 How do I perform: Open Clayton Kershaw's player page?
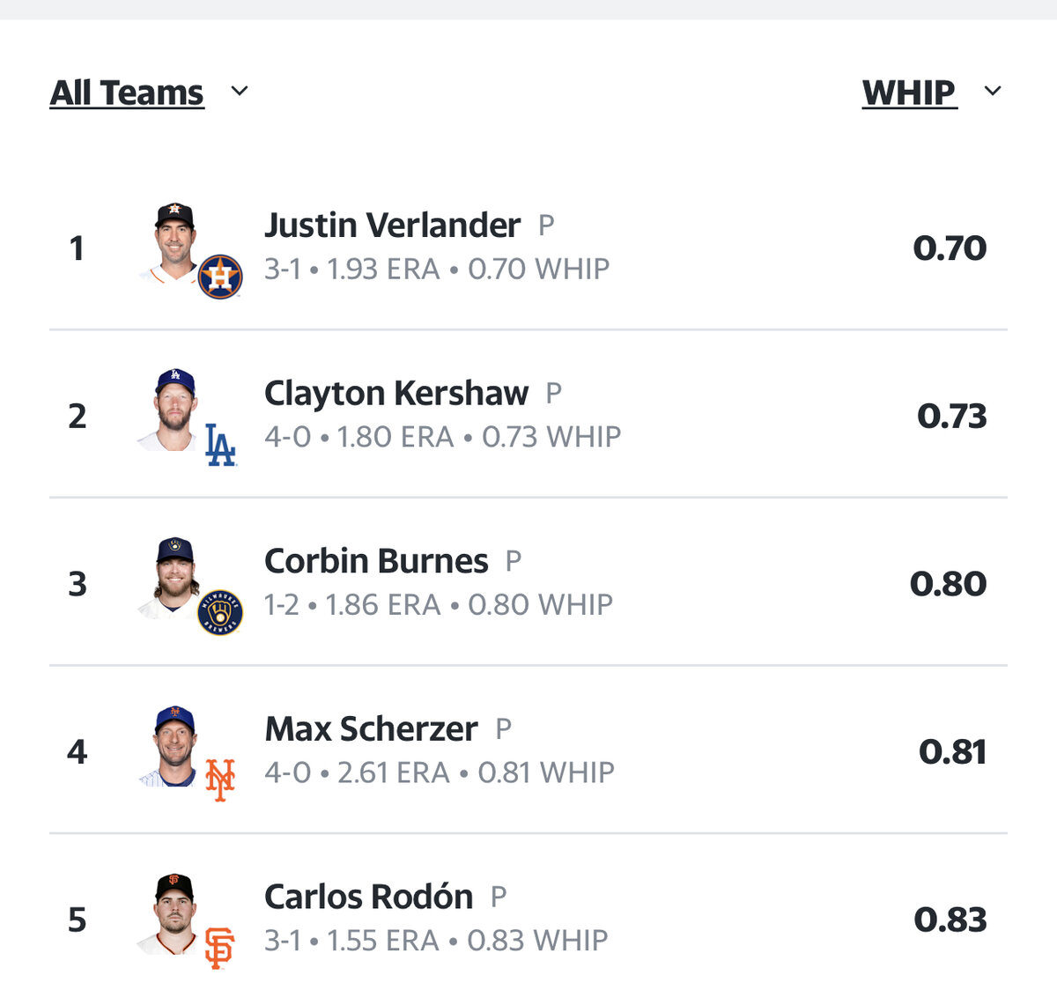[x=396, y=394]
